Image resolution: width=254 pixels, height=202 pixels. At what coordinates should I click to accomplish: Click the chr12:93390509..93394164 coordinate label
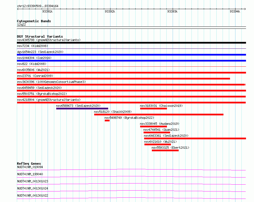pyautogui.click(x=38, y=6)
